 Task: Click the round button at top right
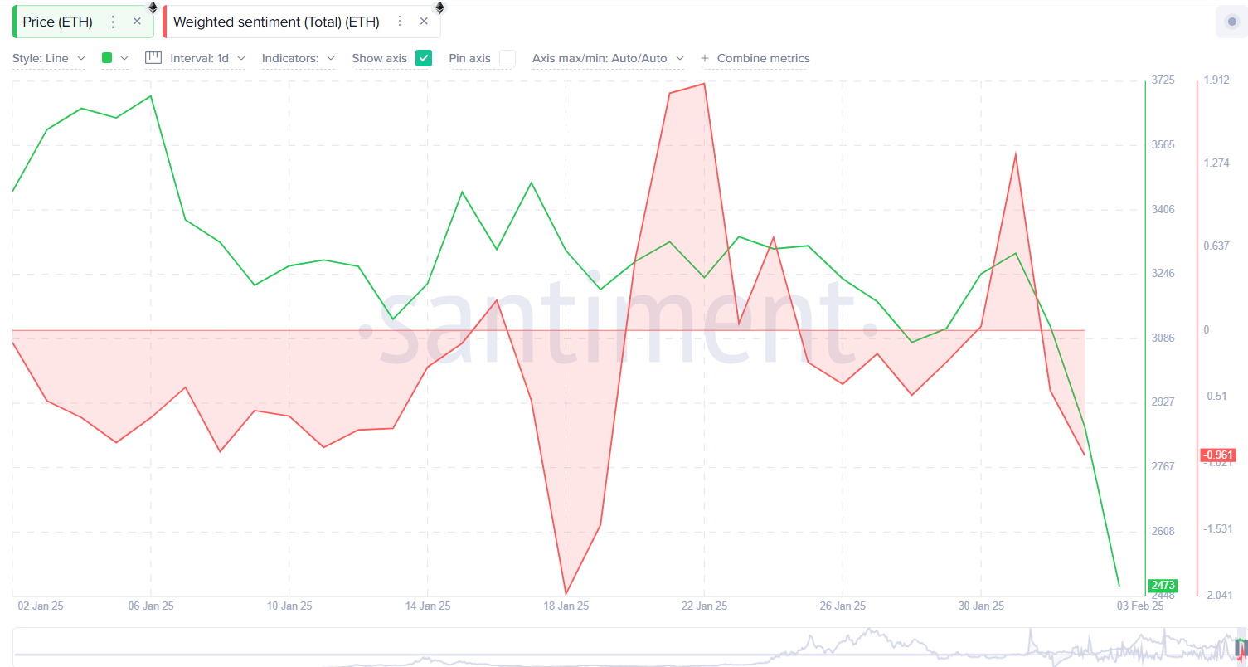click(x=1231, y=22)
